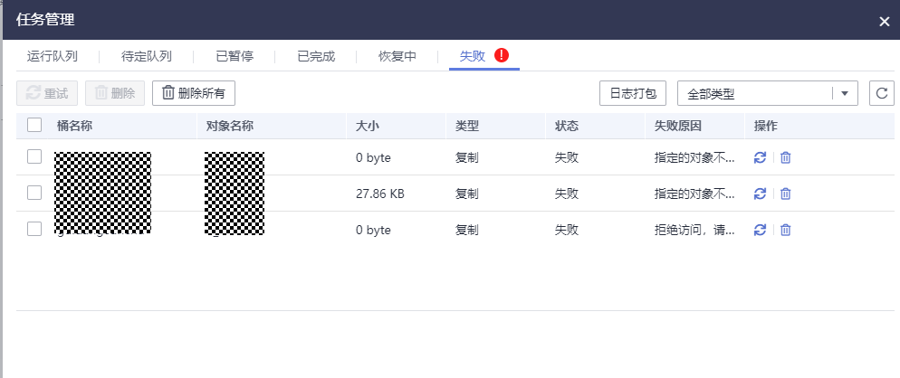Click the 任务管理 dialog title
Screen dimensions: 900x378
(x=45, y=20)
